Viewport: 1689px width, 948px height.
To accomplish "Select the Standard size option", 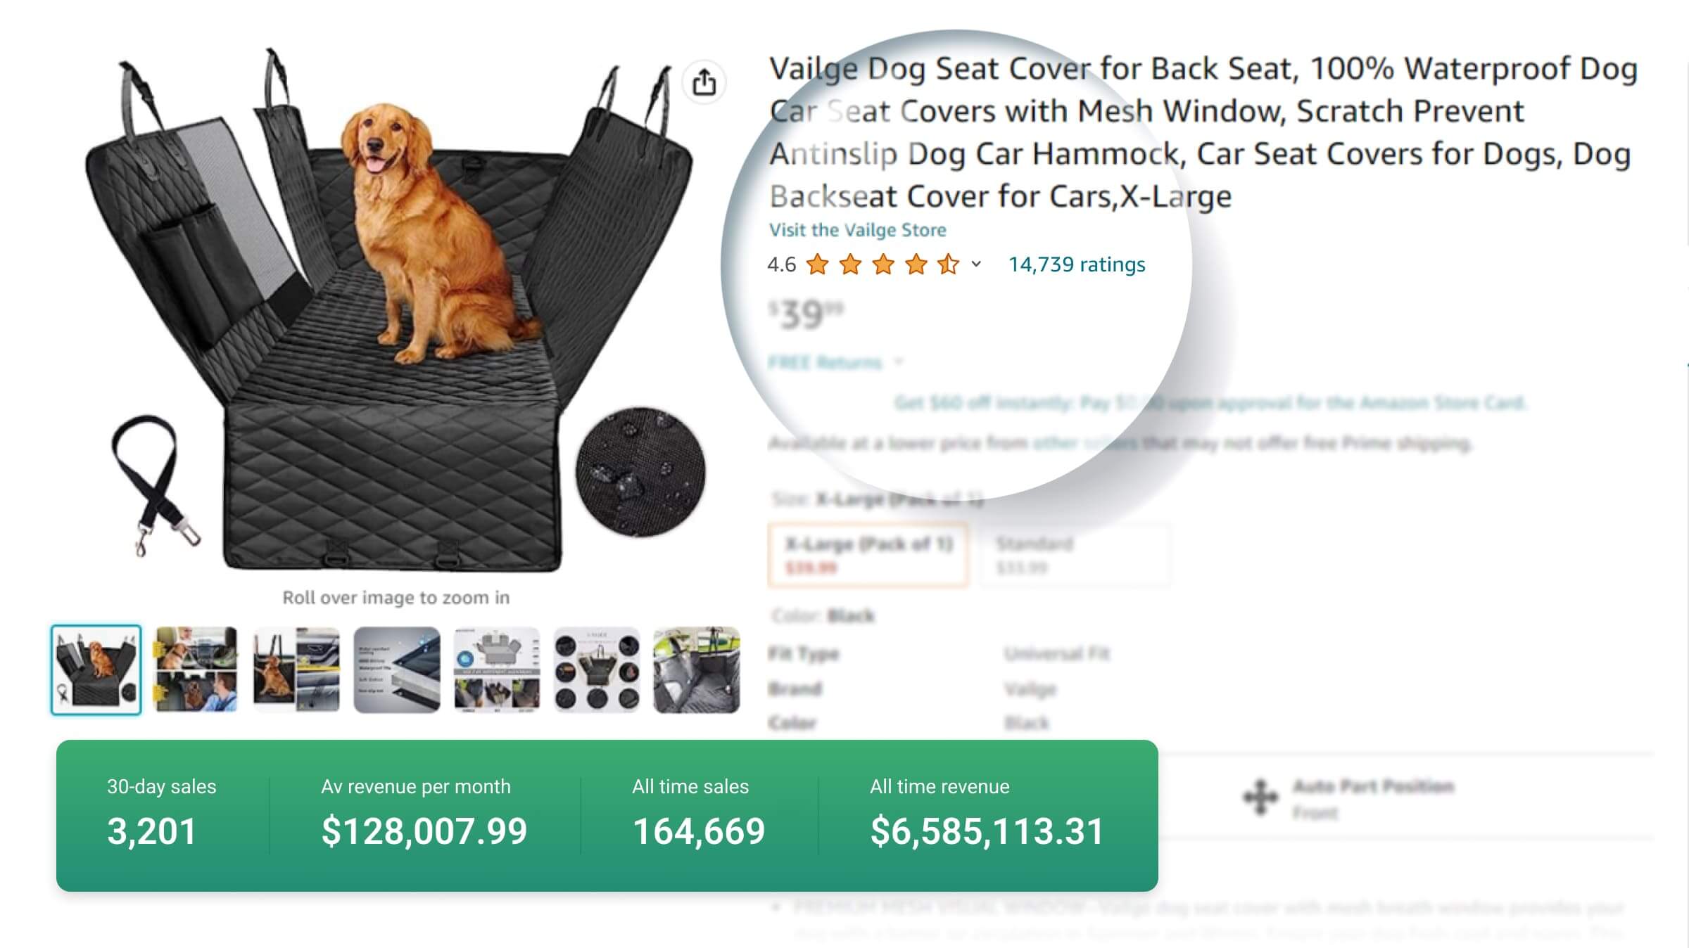I will coord(1074,554).
